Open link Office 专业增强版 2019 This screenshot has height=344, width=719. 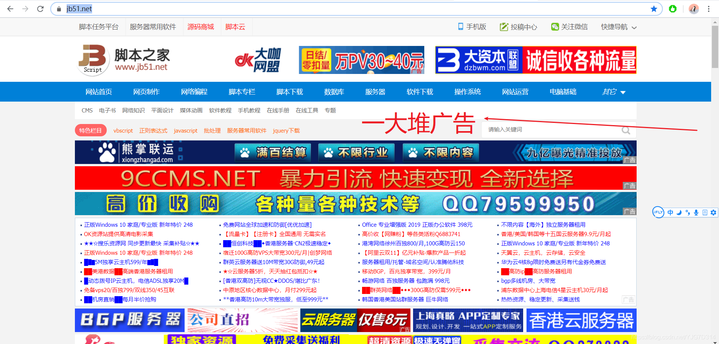click(x=417, y=225)
